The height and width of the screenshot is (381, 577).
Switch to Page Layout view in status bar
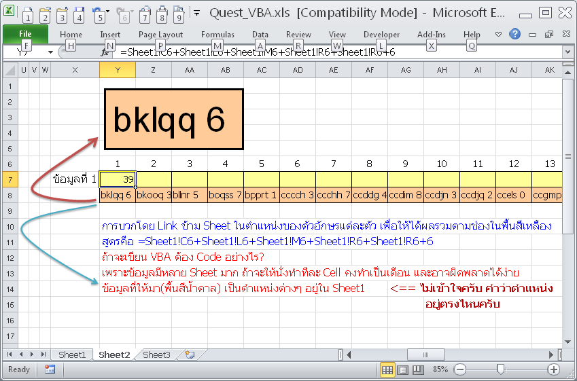(x=402, y=369)
